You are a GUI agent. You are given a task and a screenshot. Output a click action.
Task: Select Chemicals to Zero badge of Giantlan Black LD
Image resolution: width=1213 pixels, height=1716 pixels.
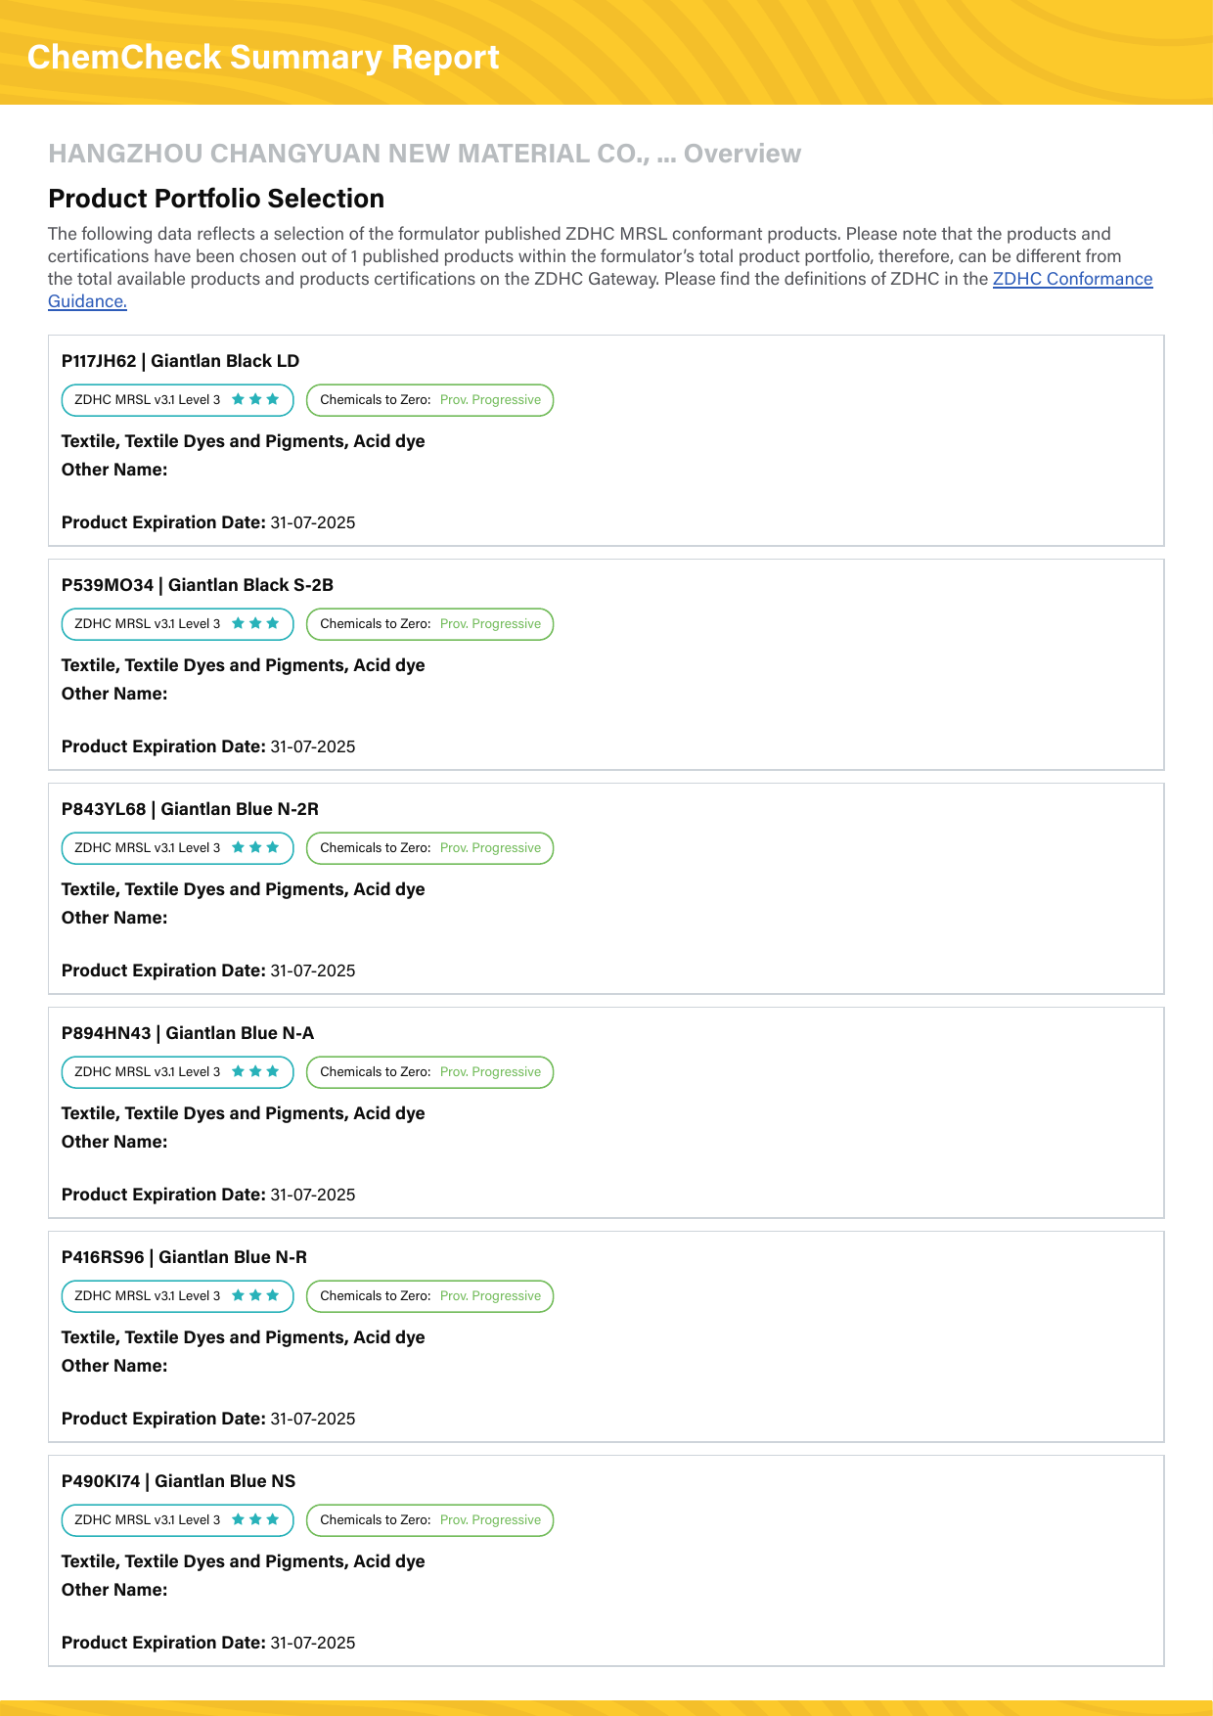429,400
